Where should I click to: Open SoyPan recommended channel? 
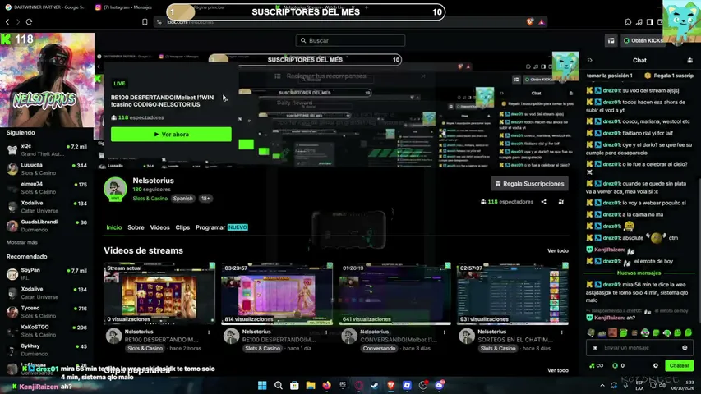[47, 274]
